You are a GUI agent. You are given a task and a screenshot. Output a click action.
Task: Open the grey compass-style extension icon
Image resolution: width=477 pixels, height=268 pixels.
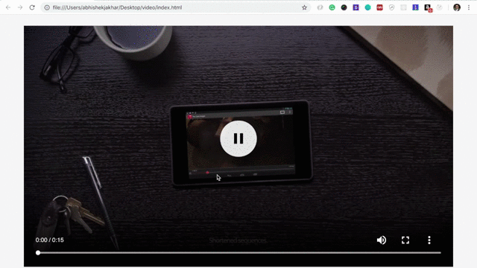pos(391,7)
